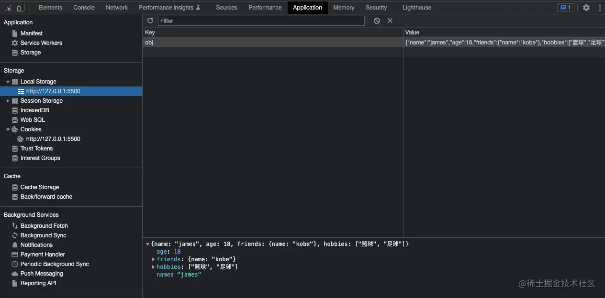Click the name: "james" property line

[x=179, y=275]
